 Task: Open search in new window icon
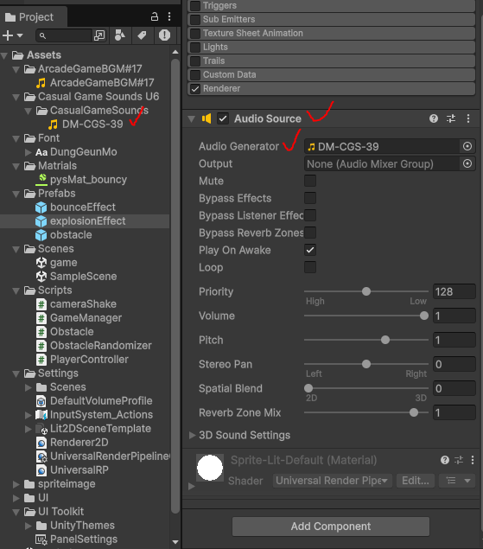99,35
